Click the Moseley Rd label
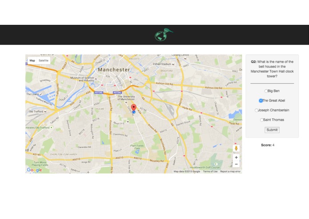 click(157, 161)
